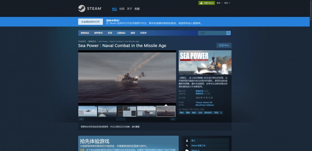Click the main warship screenshot
This screenshot has height=151, width=312.
127,78
